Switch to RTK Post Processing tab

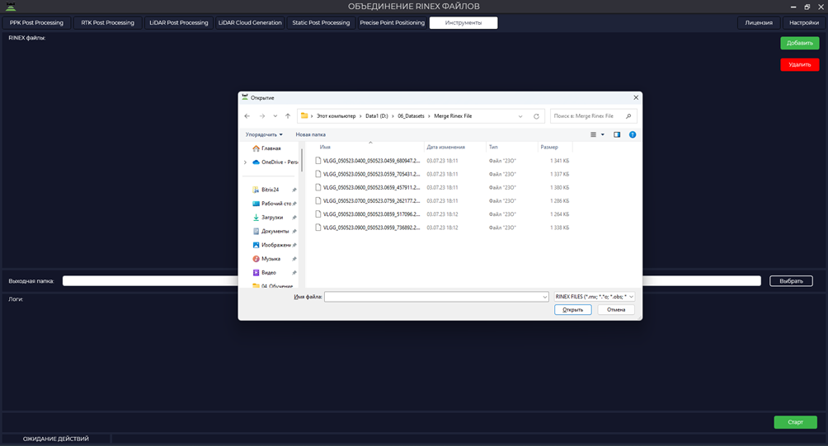(x=108, y=23)
